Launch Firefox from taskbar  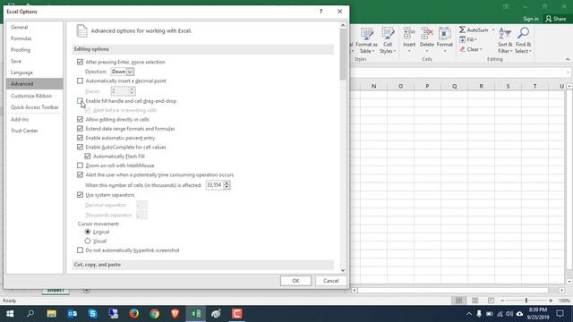tap(133, 314)
